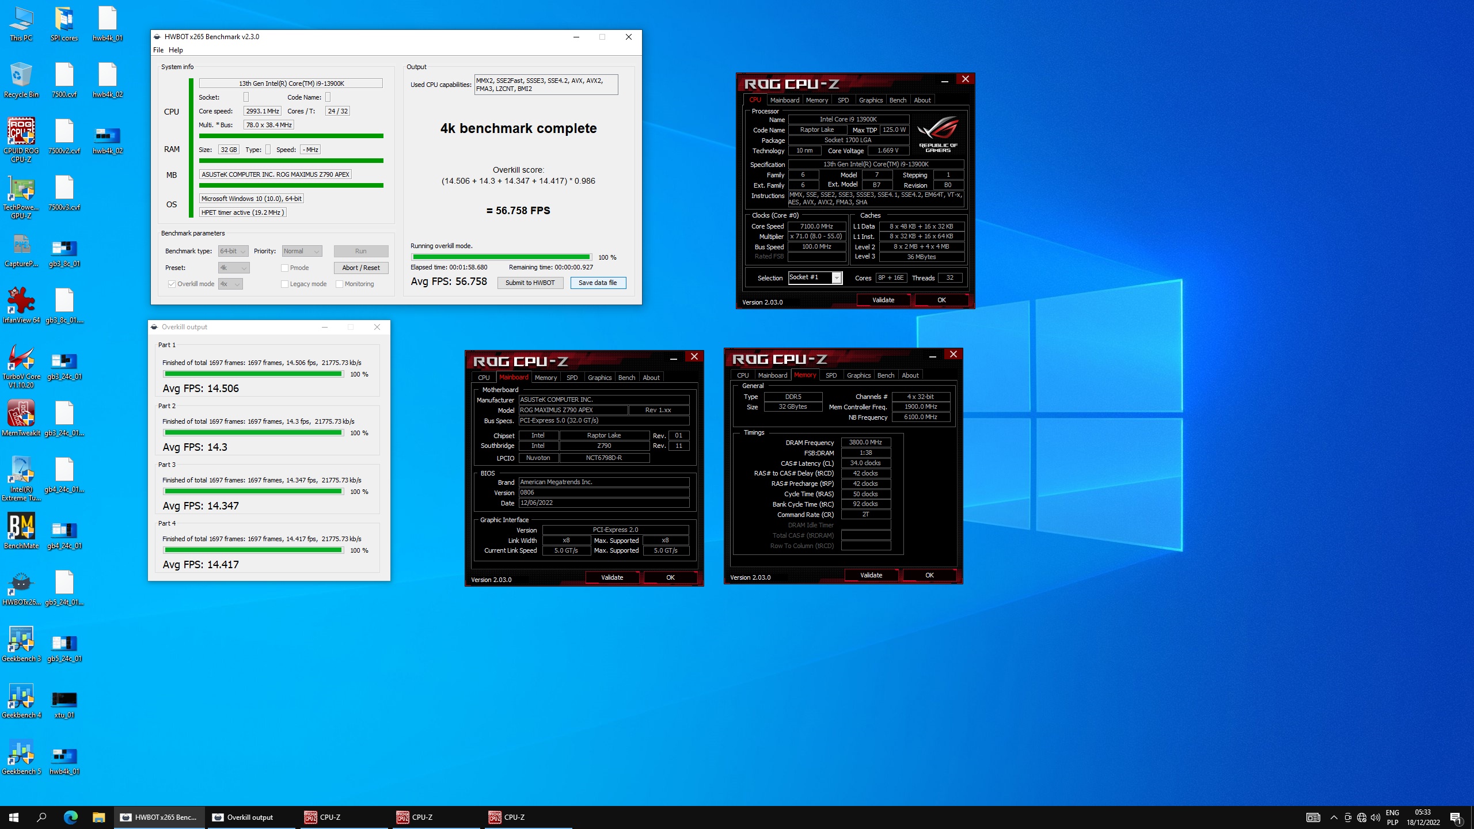Expand the Preset 4k dropdown
Image resolution: width=1474 pixels, height=829 pixels.
[233, 268]
